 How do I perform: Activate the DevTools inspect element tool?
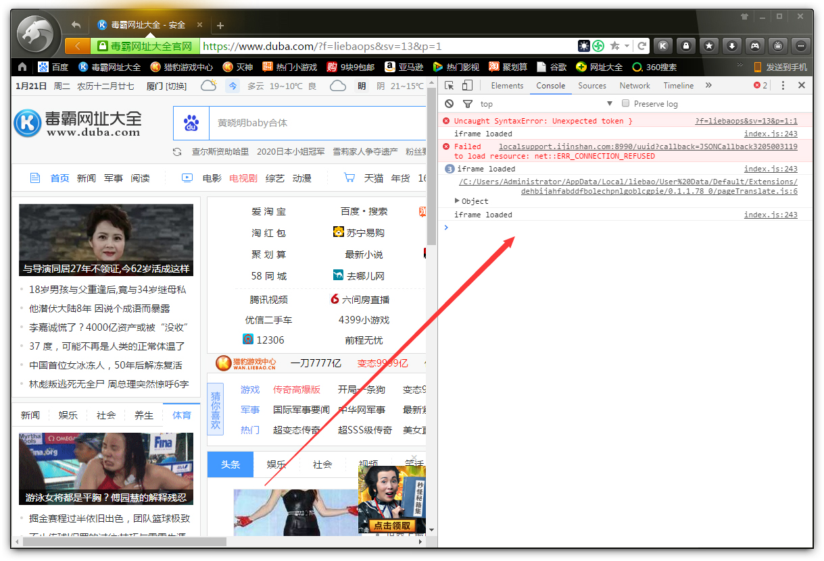[x=449, y=85]
